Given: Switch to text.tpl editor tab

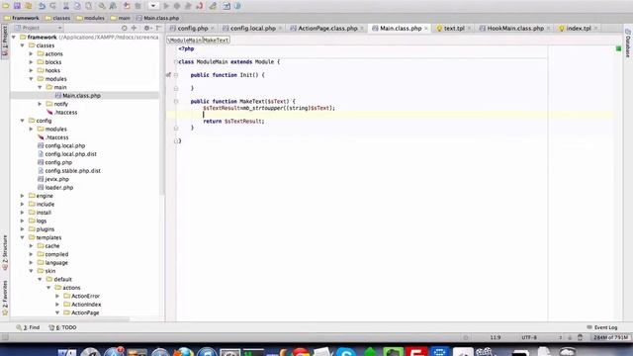Looking at the screenshot, I should point(454,29).
